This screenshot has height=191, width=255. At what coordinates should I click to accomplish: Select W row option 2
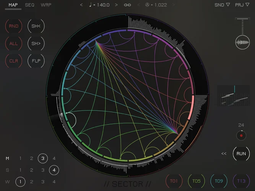click(x=32, y=181)
